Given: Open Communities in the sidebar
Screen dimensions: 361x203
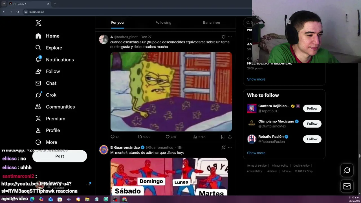Looking at the screenshot, I should (x=55, y=107).
